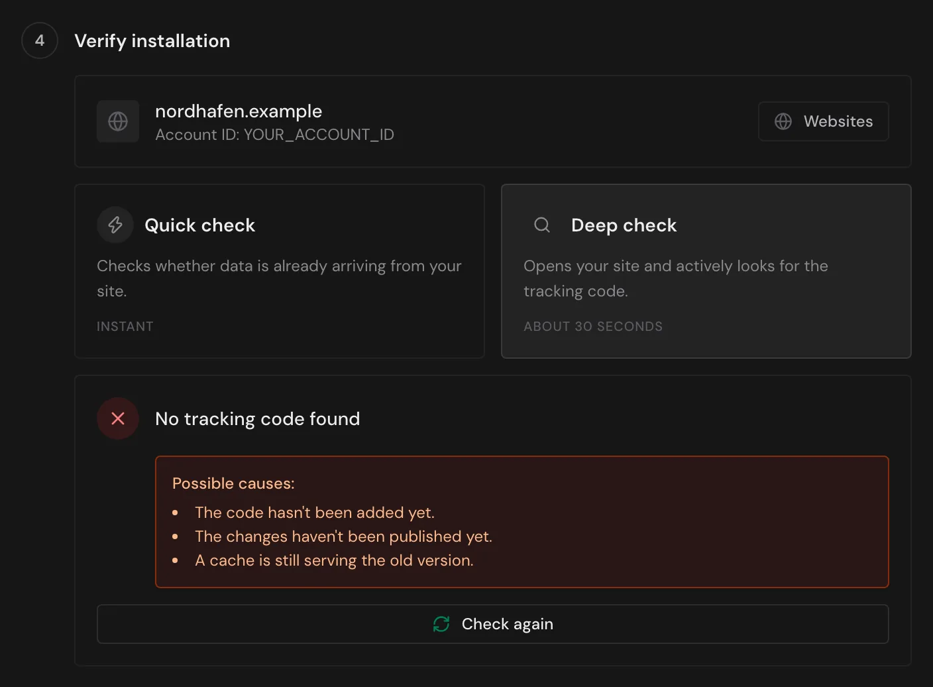The width and height of the screenshot is (933, 687).
Task: Click the 'Possible causes:' label
Action: pyautogui.click(x=233, y=483)
